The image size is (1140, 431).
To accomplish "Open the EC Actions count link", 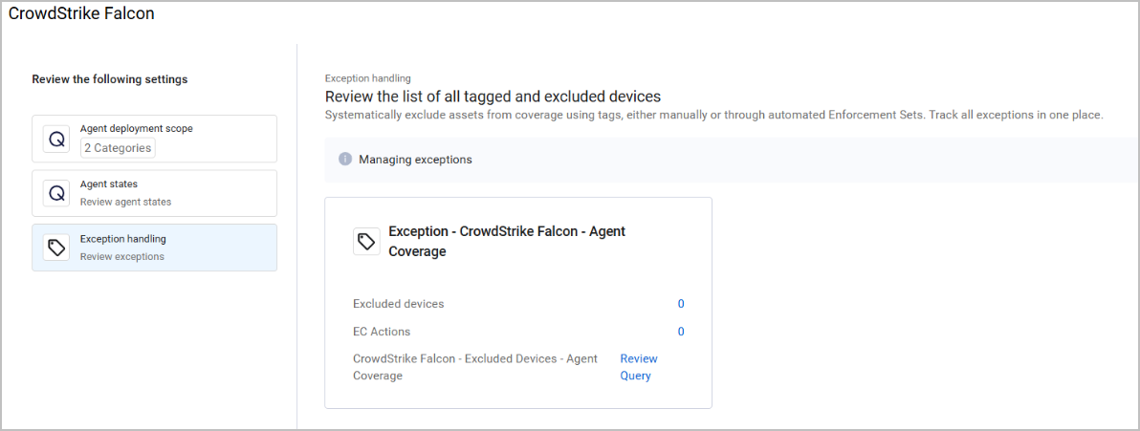I will click(681, 332).
